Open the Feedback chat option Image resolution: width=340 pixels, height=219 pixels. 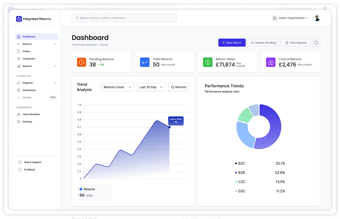click(29, 170)
